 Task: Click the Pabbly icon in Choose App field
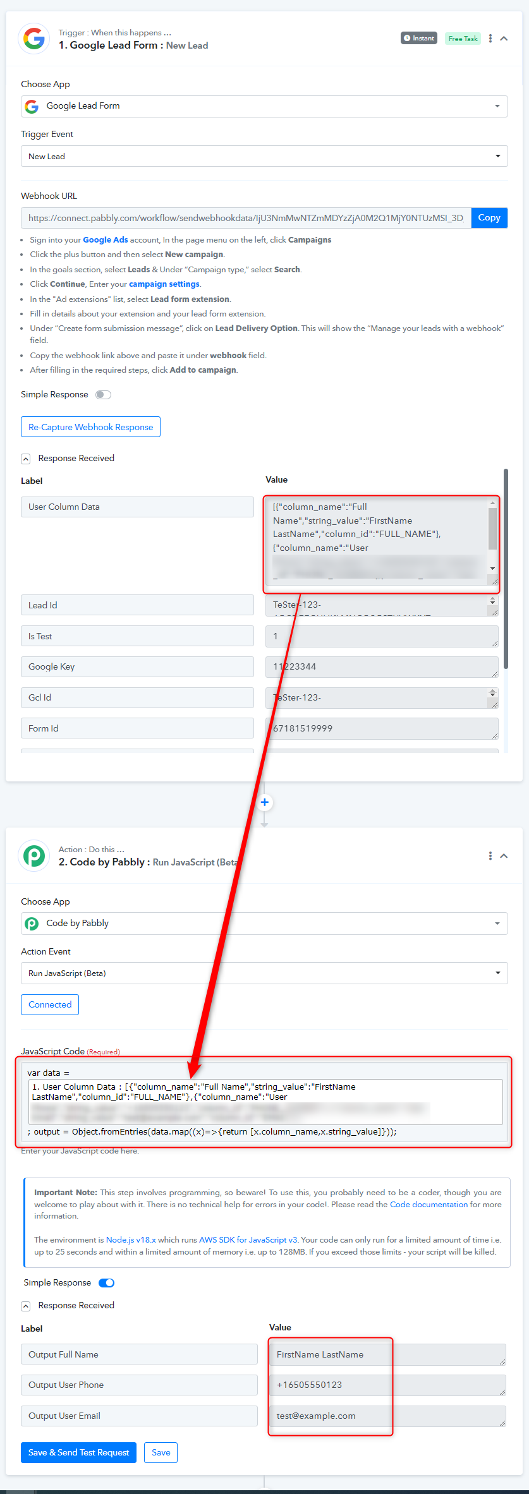point(32,924)
